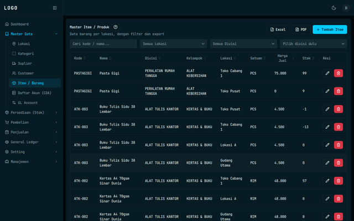Open the Semua Divisi dropdown

pos(243,44)
